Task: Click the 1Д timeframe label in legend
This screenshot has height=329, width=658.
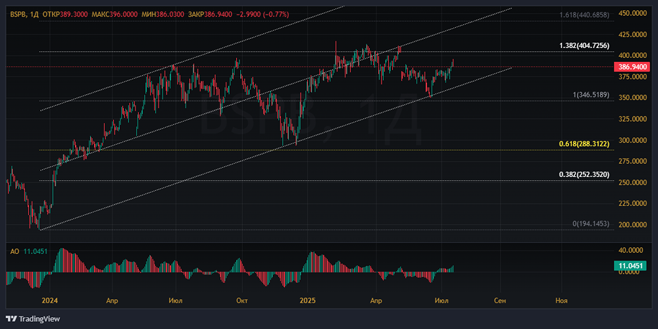Action: 34,14
